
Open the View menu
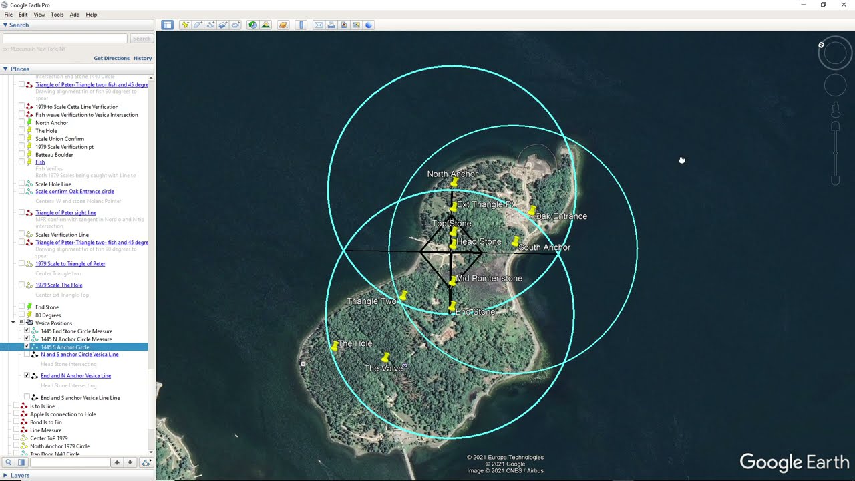click(39, 15)
